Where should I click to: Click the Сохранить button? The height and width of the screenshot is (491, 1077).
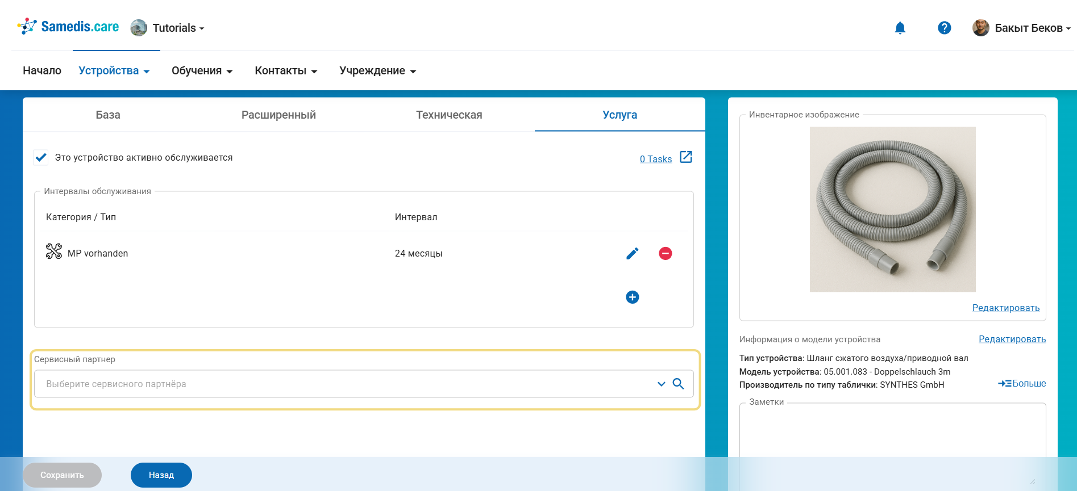click(62, 475)
